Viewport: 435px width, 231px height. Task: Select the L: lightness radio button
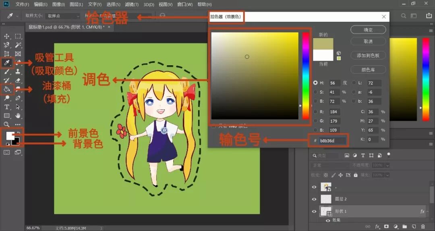click(354, 82)
